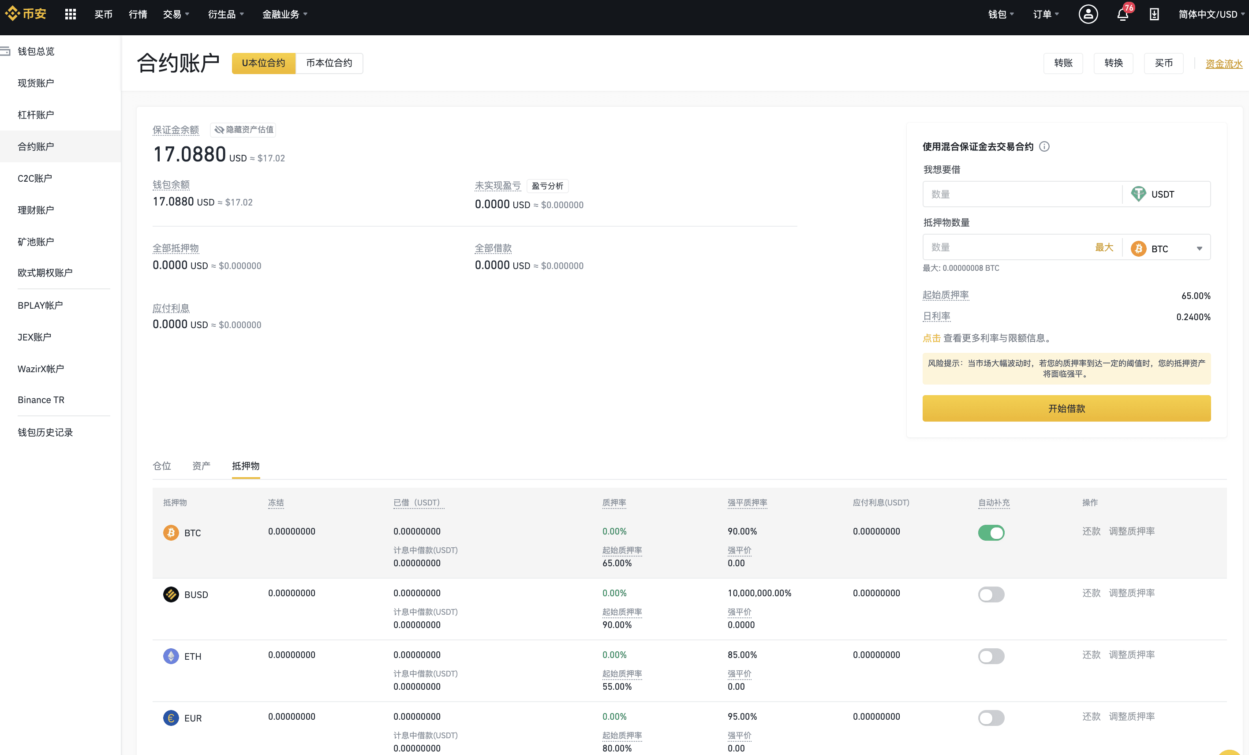Viewport: 1249px width, 755px height.
Task: Open C2C账户 in sidebar
Action: pyautogui.click(x=34, y=178)
